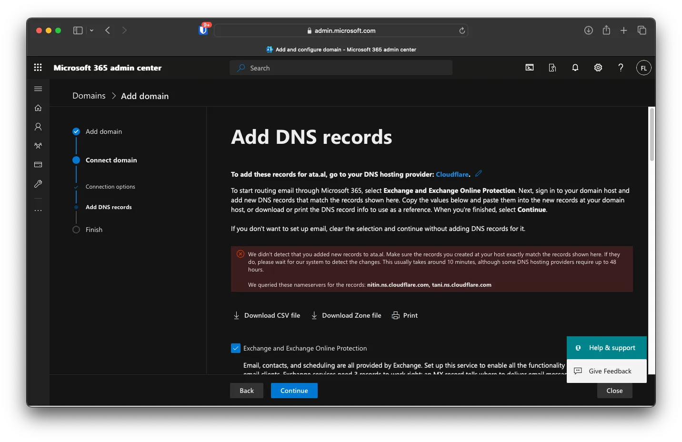
Task: Open settings gear in header
Action: [598, 68]
